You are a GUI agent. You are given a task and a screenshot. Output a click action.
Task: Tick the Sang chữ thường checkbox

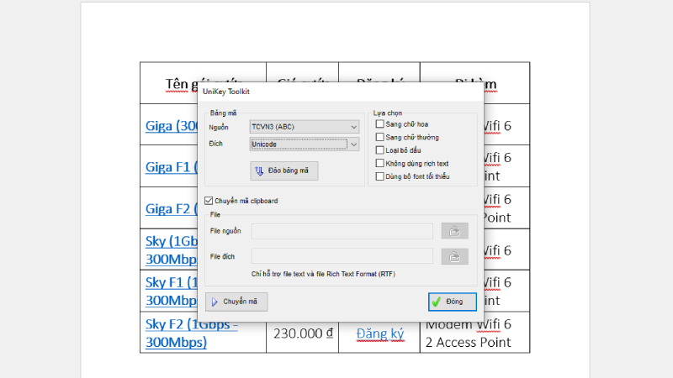point(380,137)
